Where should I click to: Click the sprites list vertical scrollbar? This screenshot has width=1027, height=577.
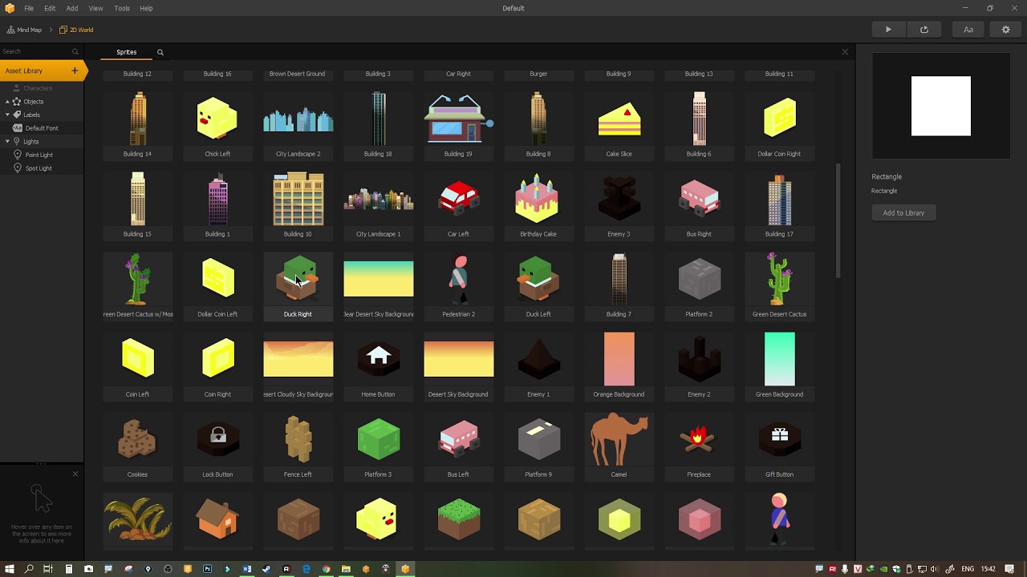pyautogui.click(x=839, y=220)
